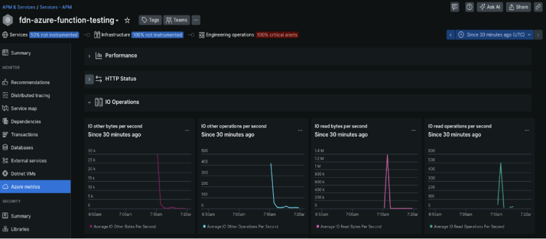Open Distributed tracing in the sidebar
Viewport: 546px width, 239px height.
[x=30, y=95]
